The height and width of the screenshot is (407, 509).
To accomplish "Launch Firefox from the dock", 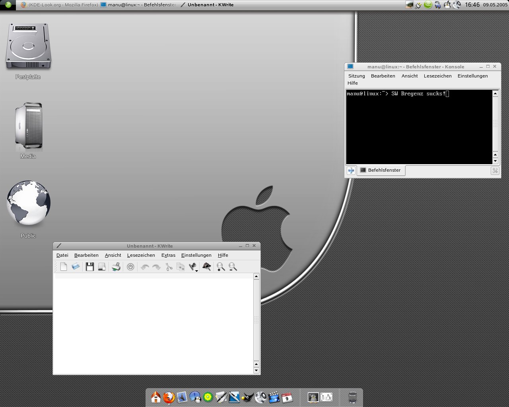I will (169, 397).
